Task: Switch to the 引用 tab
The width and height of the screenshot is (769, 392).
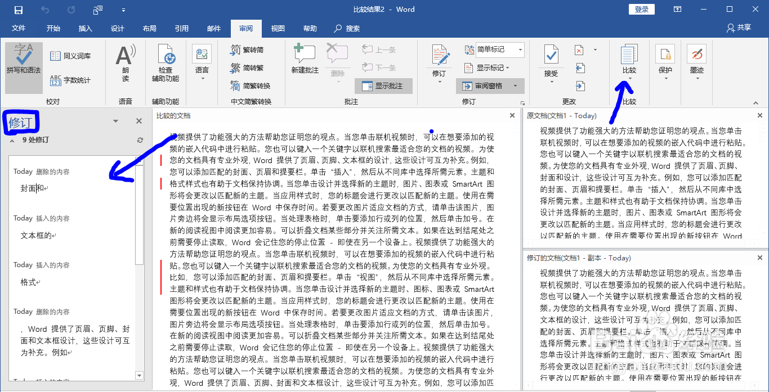Action: [182, 28]
